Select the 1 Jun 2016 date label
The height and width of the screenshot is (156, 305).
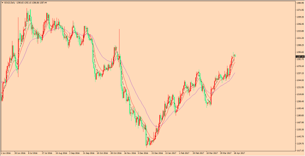point(5,153)
